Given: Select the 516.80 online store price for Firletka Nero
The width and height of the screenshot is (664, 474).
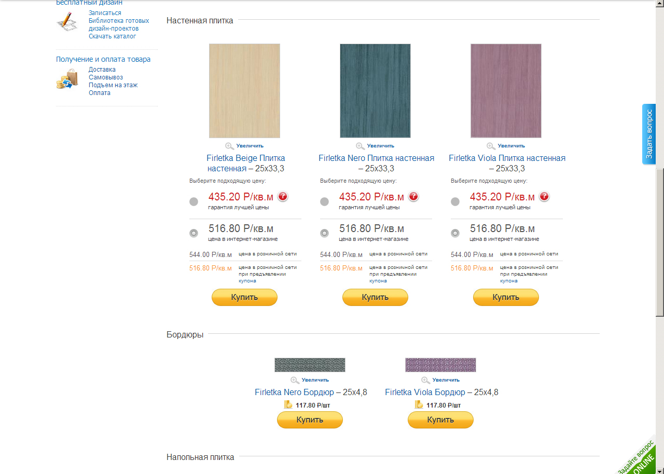Looking at the screenshot, I should point(325,233).
